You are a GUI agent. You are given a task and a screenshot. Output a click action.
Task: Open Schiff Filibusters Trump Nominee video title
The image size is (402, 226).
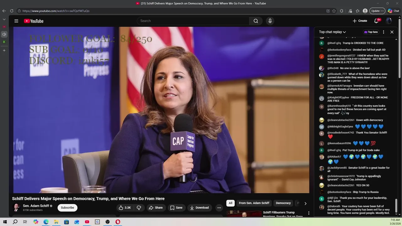[x=283, y=214]
